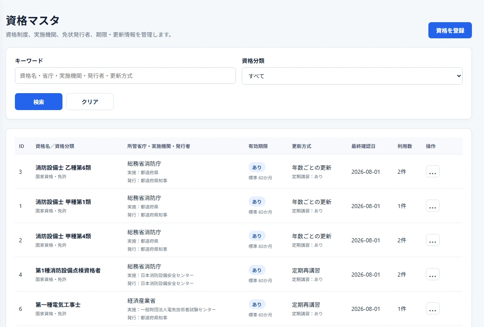Click the 資格名／資格分類 column header
Viewport: 484px width, 327px height.
click(55, 146)
